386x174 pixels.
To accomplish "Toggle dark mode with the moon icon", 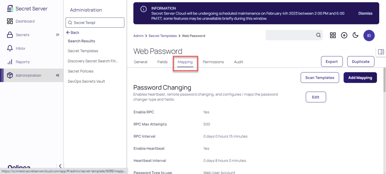I will tap(355, 35).
